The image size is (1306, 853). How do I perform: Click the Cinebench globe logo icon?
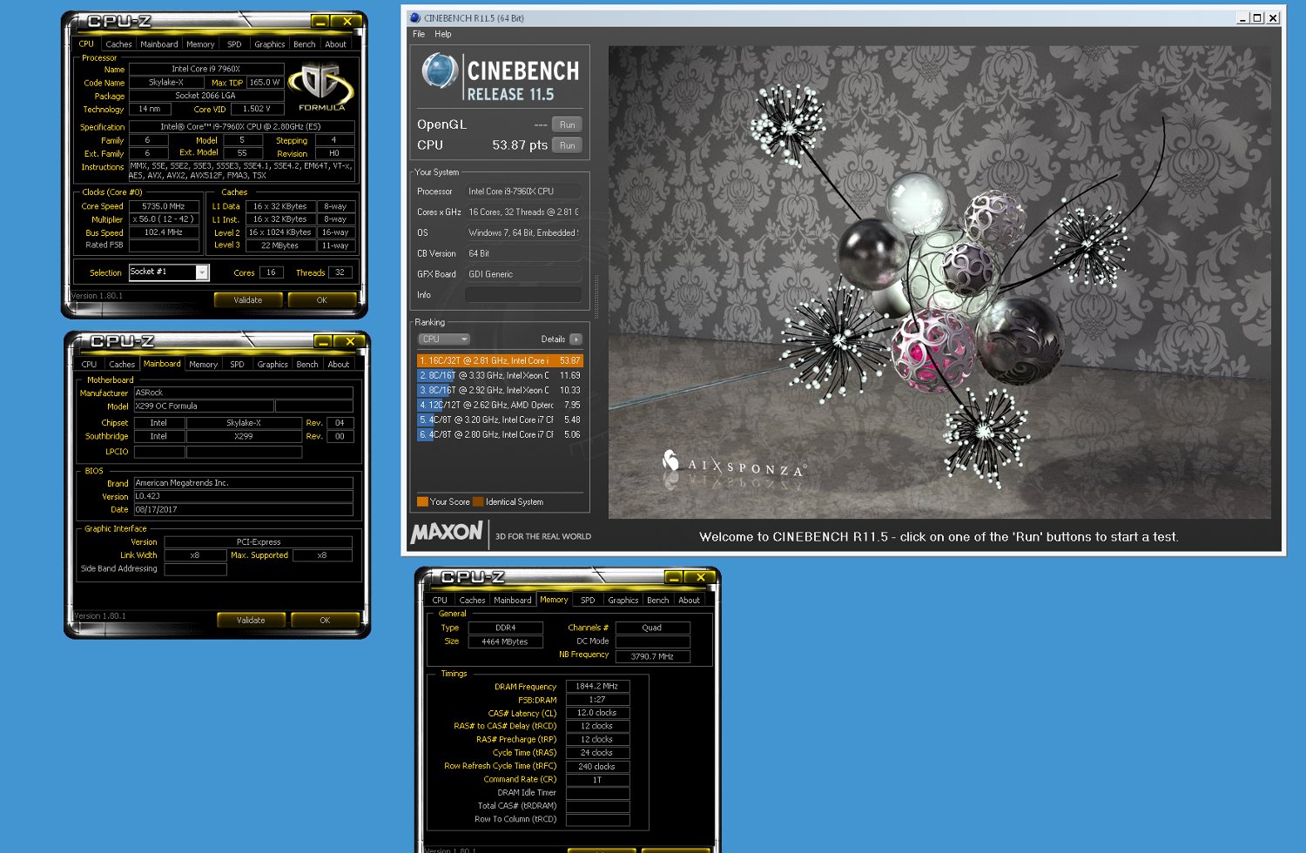[440, 71]
